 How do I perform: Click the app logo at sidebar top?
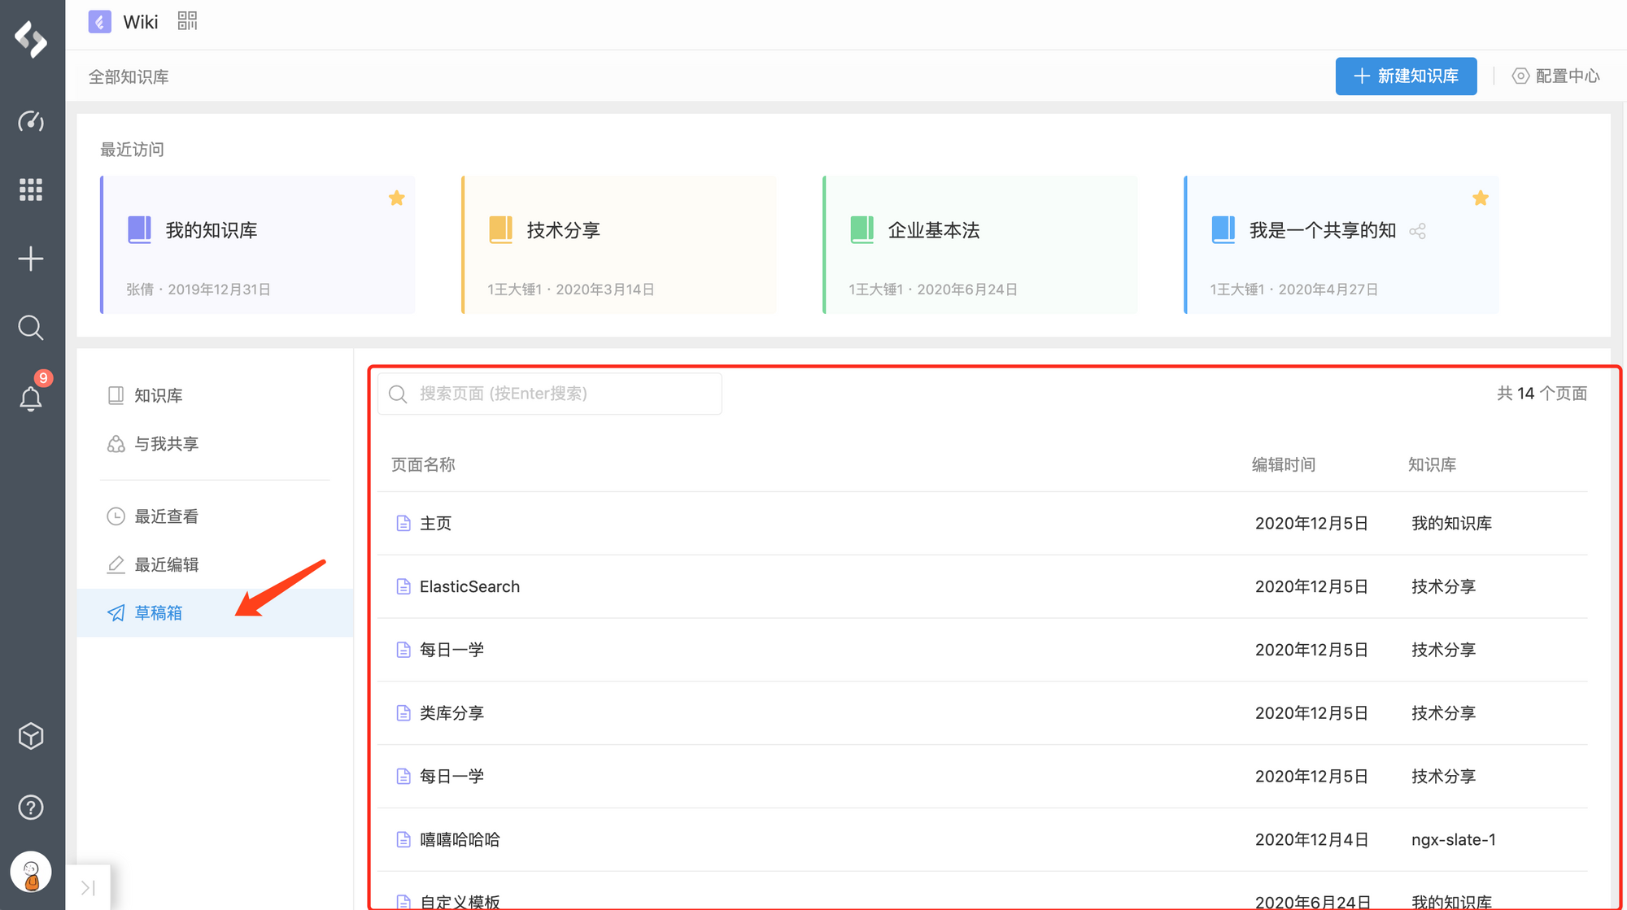(31, 39)
